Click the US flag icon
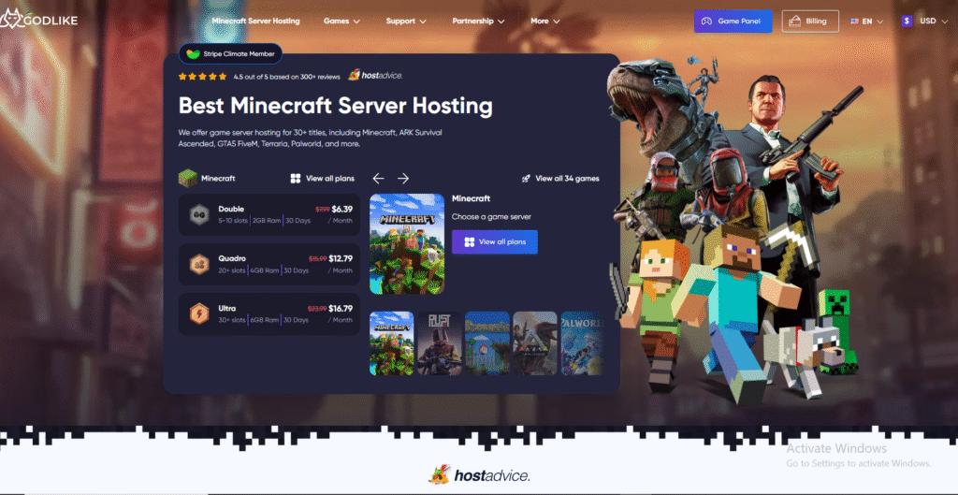Screen dimensions: 958x495 [x=855, y=22]
